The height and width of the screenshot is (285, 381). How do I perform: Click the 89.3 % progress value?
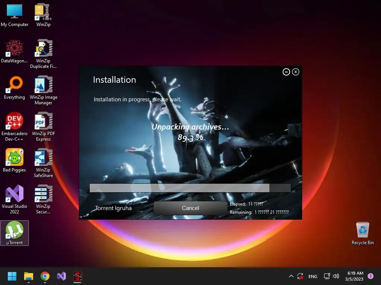pyautogui.click(x=190, y=137)
